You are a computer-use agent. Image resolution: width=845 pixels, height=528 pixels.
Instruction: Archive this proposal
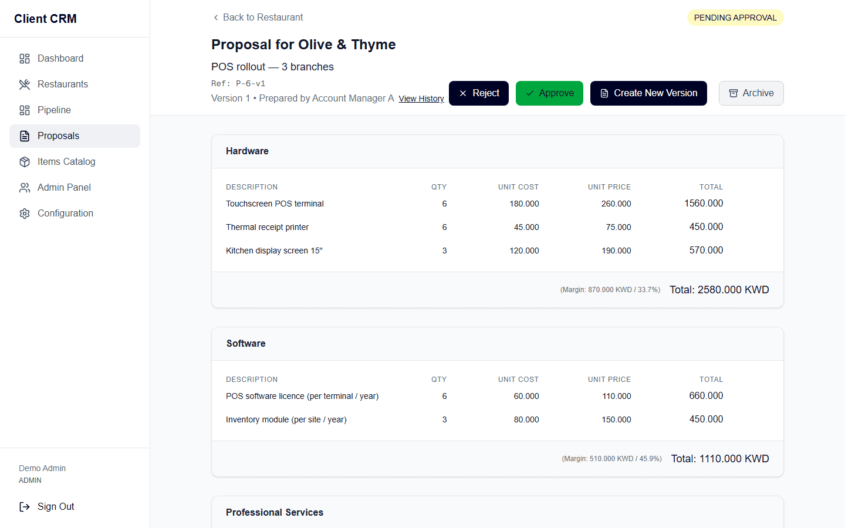(x=751, y=93)
